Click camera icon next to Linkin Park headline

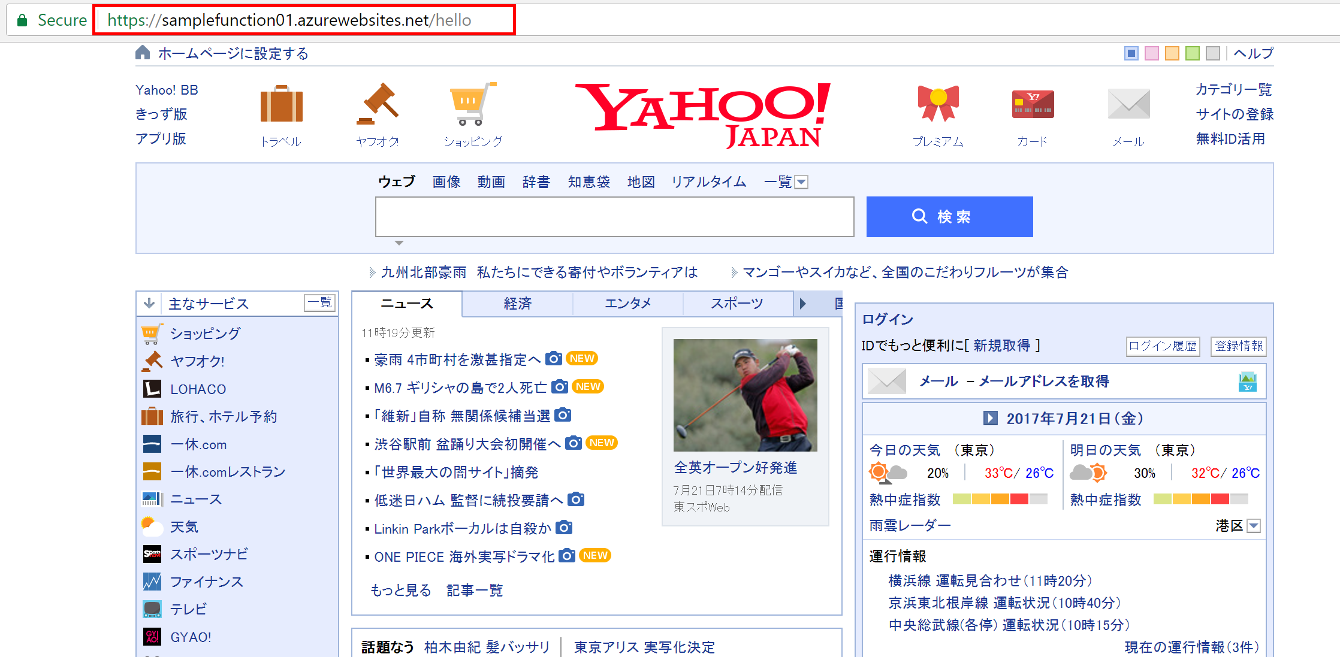pyautogui.click(x=564, y=528)
